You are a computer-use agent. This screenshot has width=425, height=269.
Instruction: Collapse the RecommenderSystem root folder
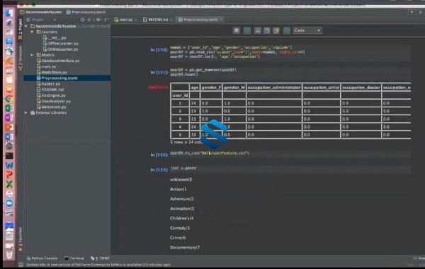pyautogui.click(x=26, y=26)
